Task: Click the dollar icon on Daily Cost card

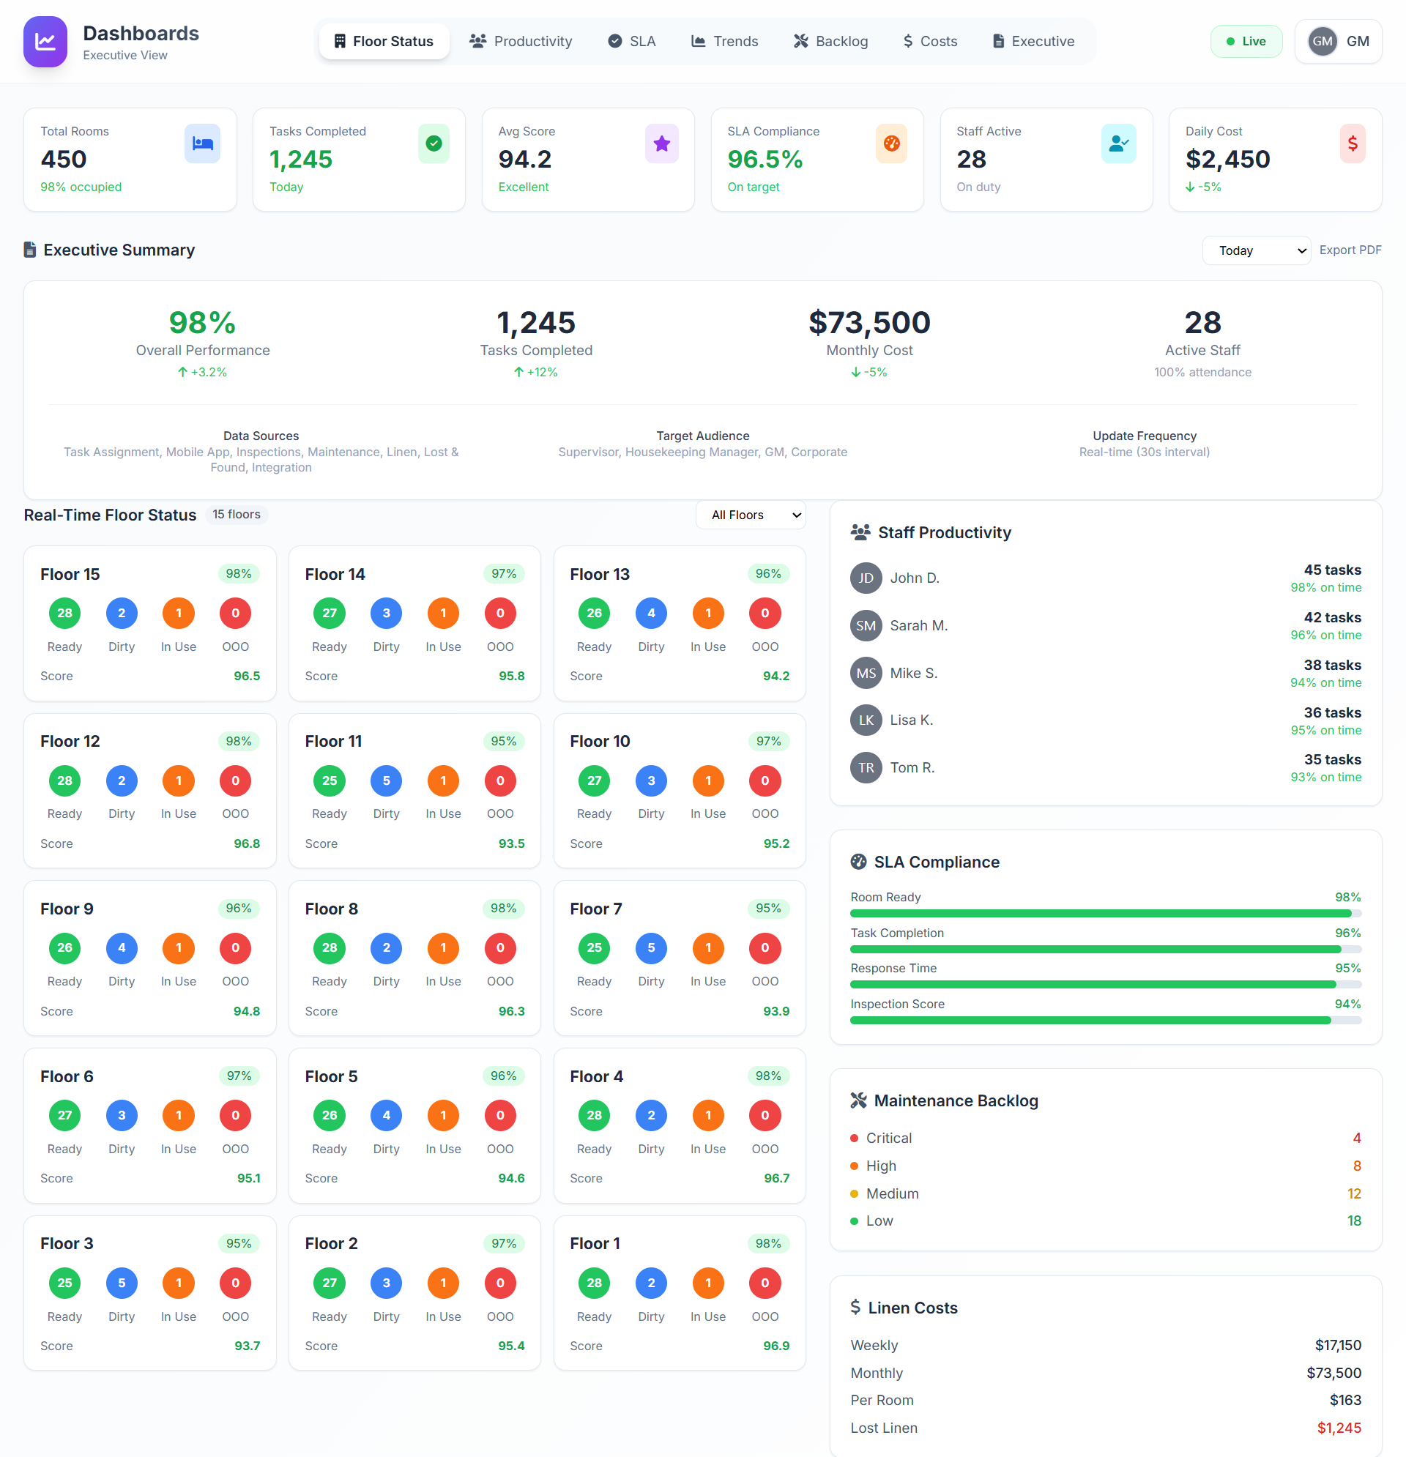Action: (x=1353, y=144)
